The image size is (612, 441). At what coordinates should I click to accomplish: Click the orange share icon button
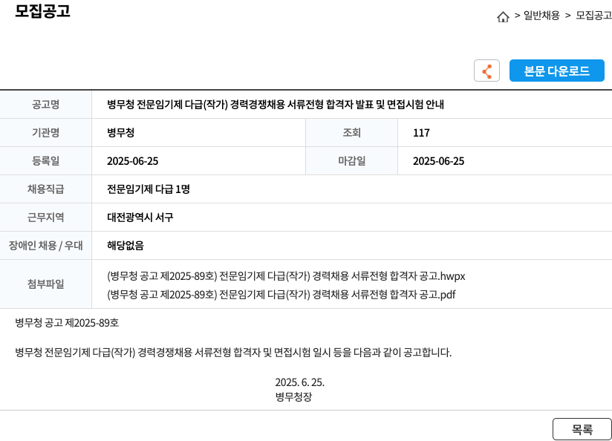pyautogui.click(x=486, y=71)
